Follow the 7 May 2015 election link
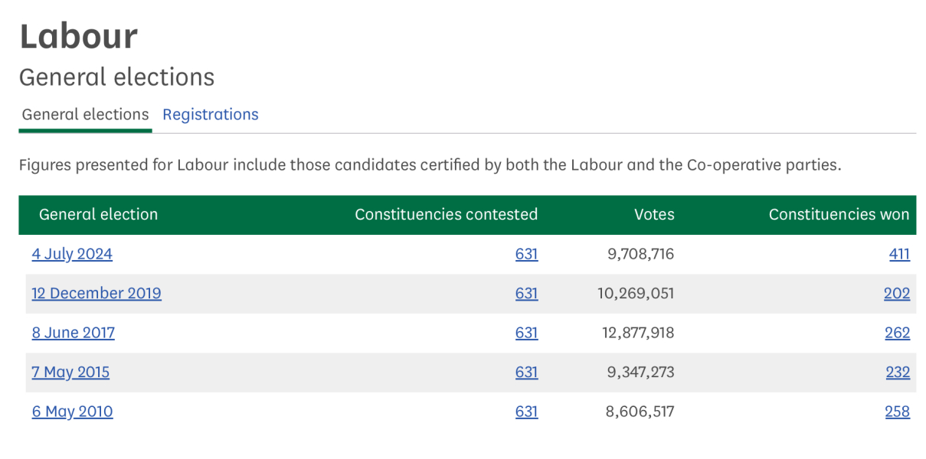 [x=70, y=373]
